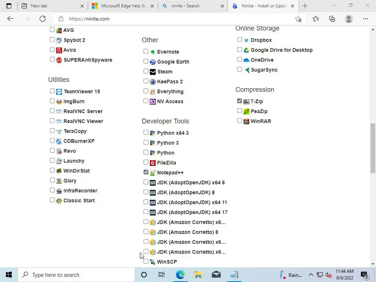Click the Launchy label
This screenshot has width=376, height=282.
tap(74, 161)
